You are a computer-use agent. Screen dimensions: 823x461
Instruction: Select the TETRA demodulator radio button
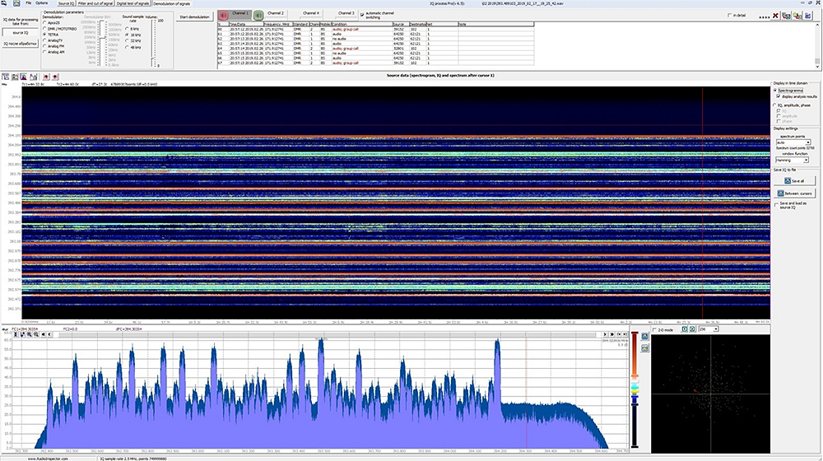44,33
